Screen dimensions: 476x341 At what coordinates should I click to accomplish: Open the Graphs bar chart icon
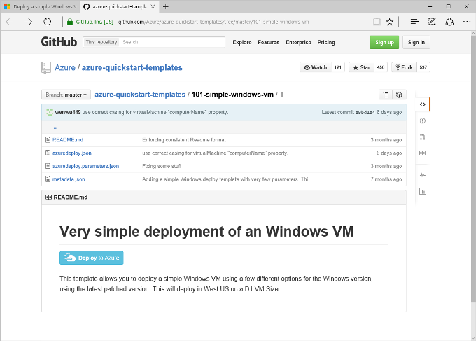[422, 191]
